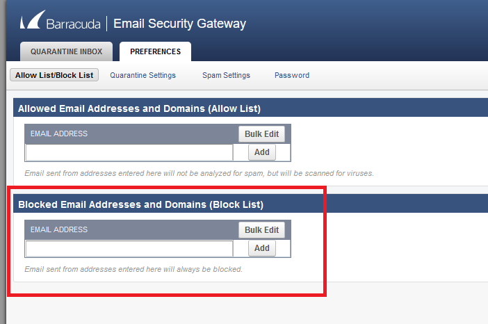Open the Password settings link
Viewport: 488px width, 324px height.
tap(292, 75)
